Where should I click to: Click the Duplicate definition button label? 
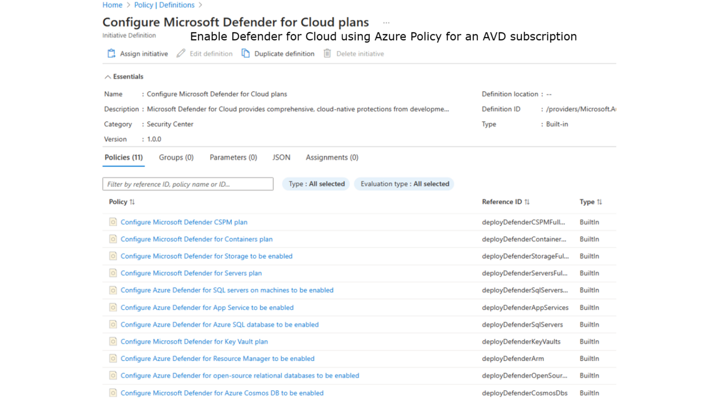coord(284,54)
